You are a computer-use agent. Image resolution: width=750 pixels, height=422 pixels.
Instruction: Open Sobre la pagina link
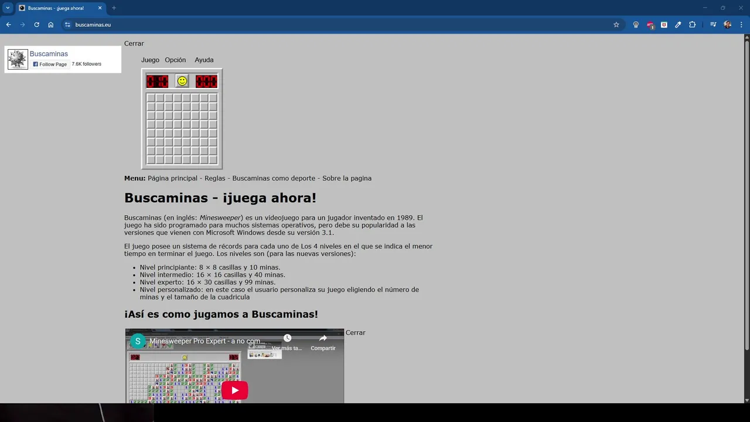347,178
